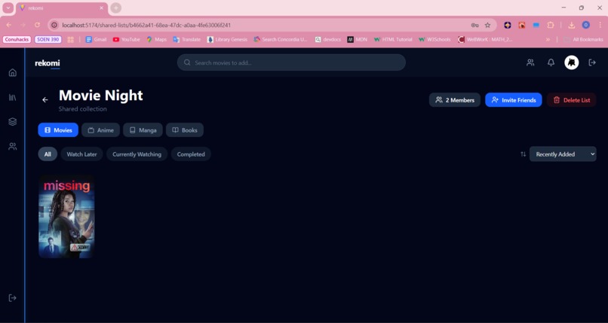This screenshot has width=608, height=323.
Task: Switch to the Anime tab
Action: coord(100,130)
